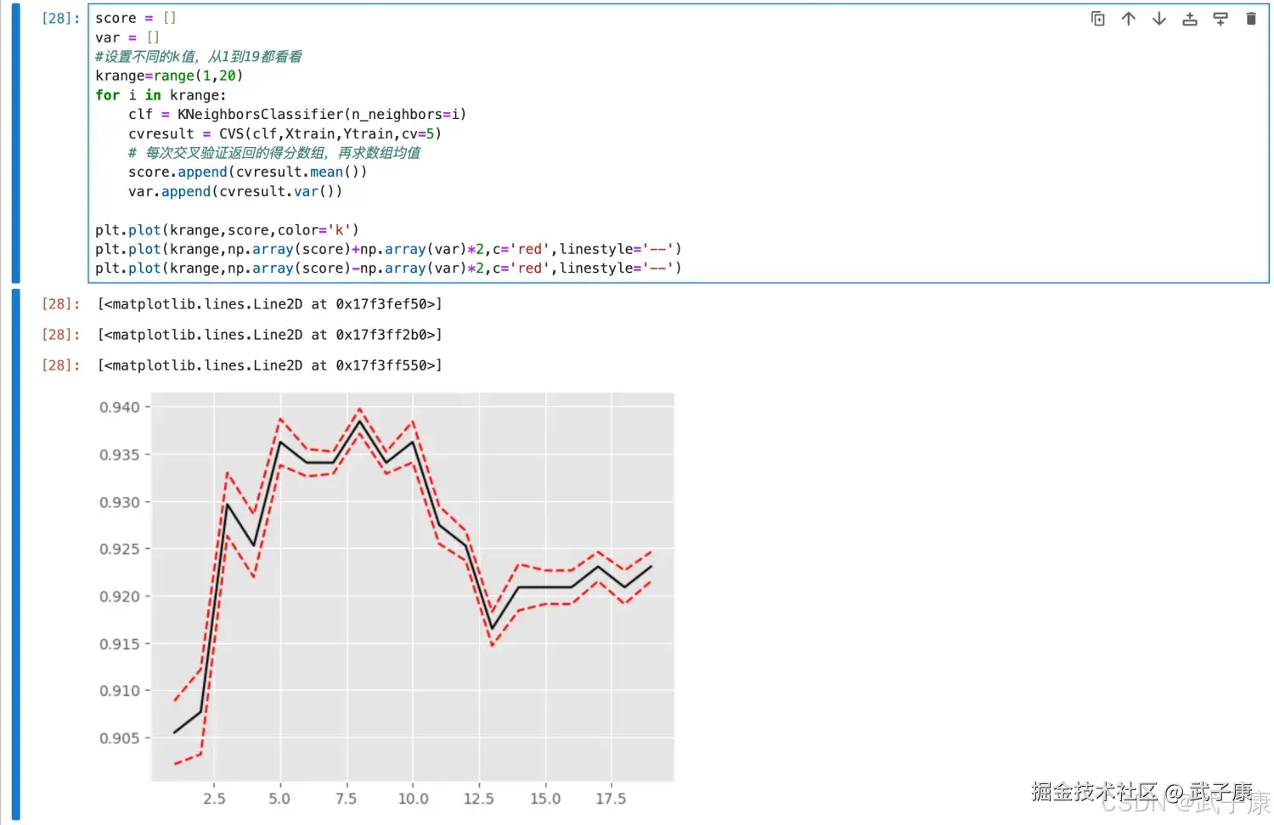Image resolution: width=1274 pixels, height=825 pixels.
Task: Click the input prompt [28] beside the code
Action: pyautogui.click(x=61, y=18)
